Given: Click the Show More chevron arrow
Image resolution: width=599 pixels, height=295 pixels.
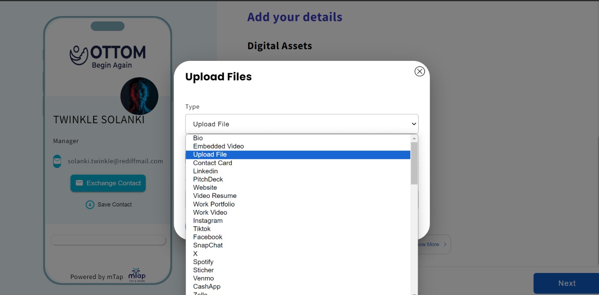Looking at the screenshot, I should 445,245.
